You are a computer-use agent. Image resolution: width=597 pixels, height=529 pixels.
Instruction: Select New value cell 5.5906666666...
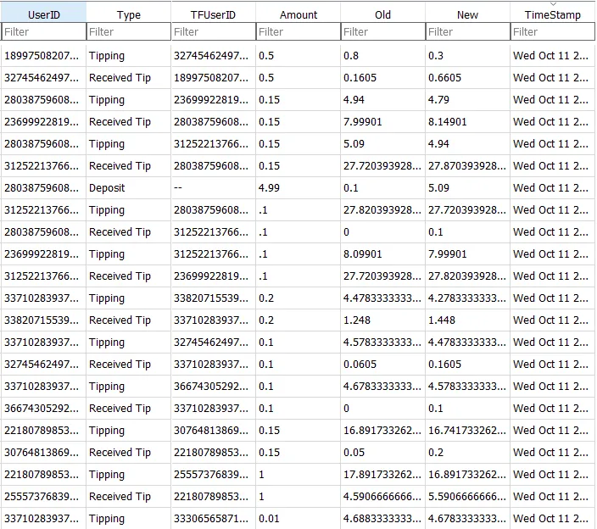467,496
